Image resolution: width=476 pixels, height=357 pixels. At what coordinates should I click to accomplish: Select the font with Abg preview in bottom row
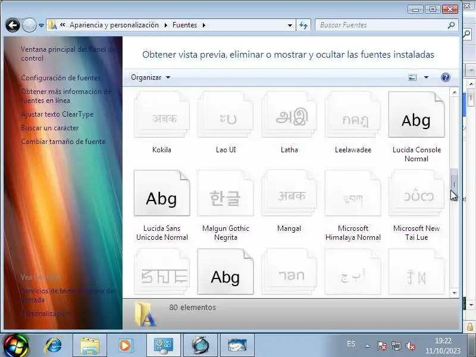[226, 271]
